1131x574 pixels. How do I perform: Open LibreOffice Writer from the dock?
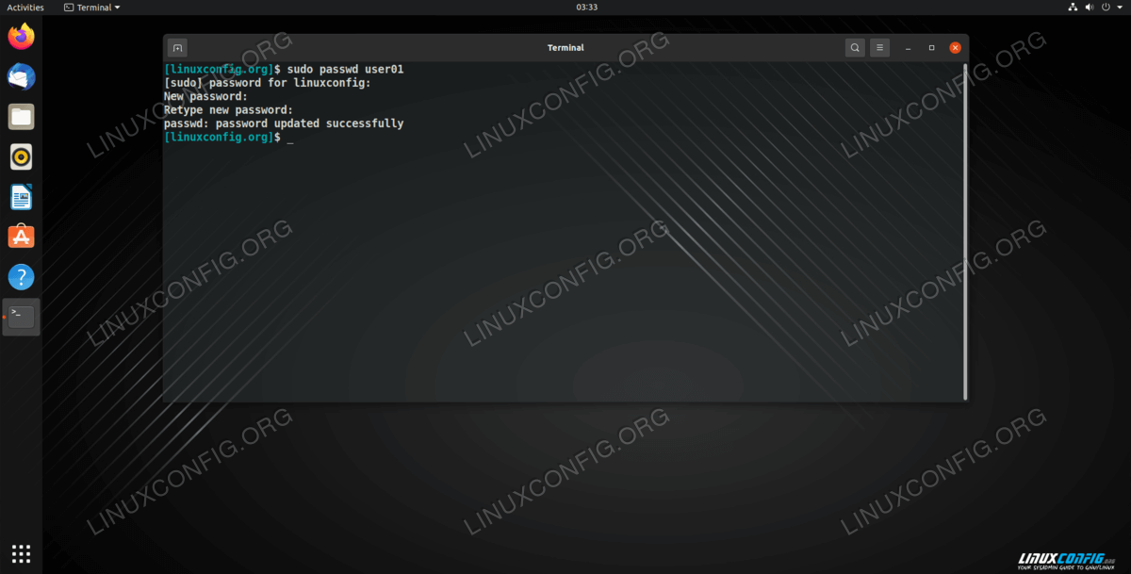coord(21,197)
